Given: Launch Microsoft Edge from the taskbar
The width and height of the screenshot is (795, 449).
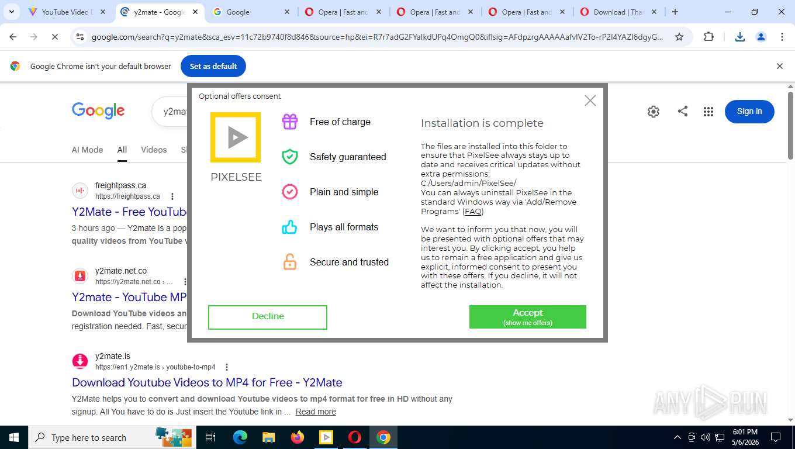Looking at the screenshot, I should pyautogui.click(x=240, y=437).
